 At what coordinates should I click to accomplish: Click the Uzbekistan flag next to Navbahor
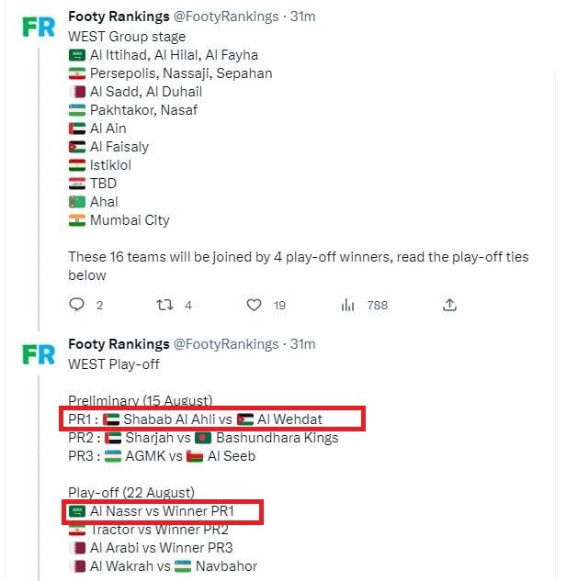pyautogui.click(x=182, y=566)
